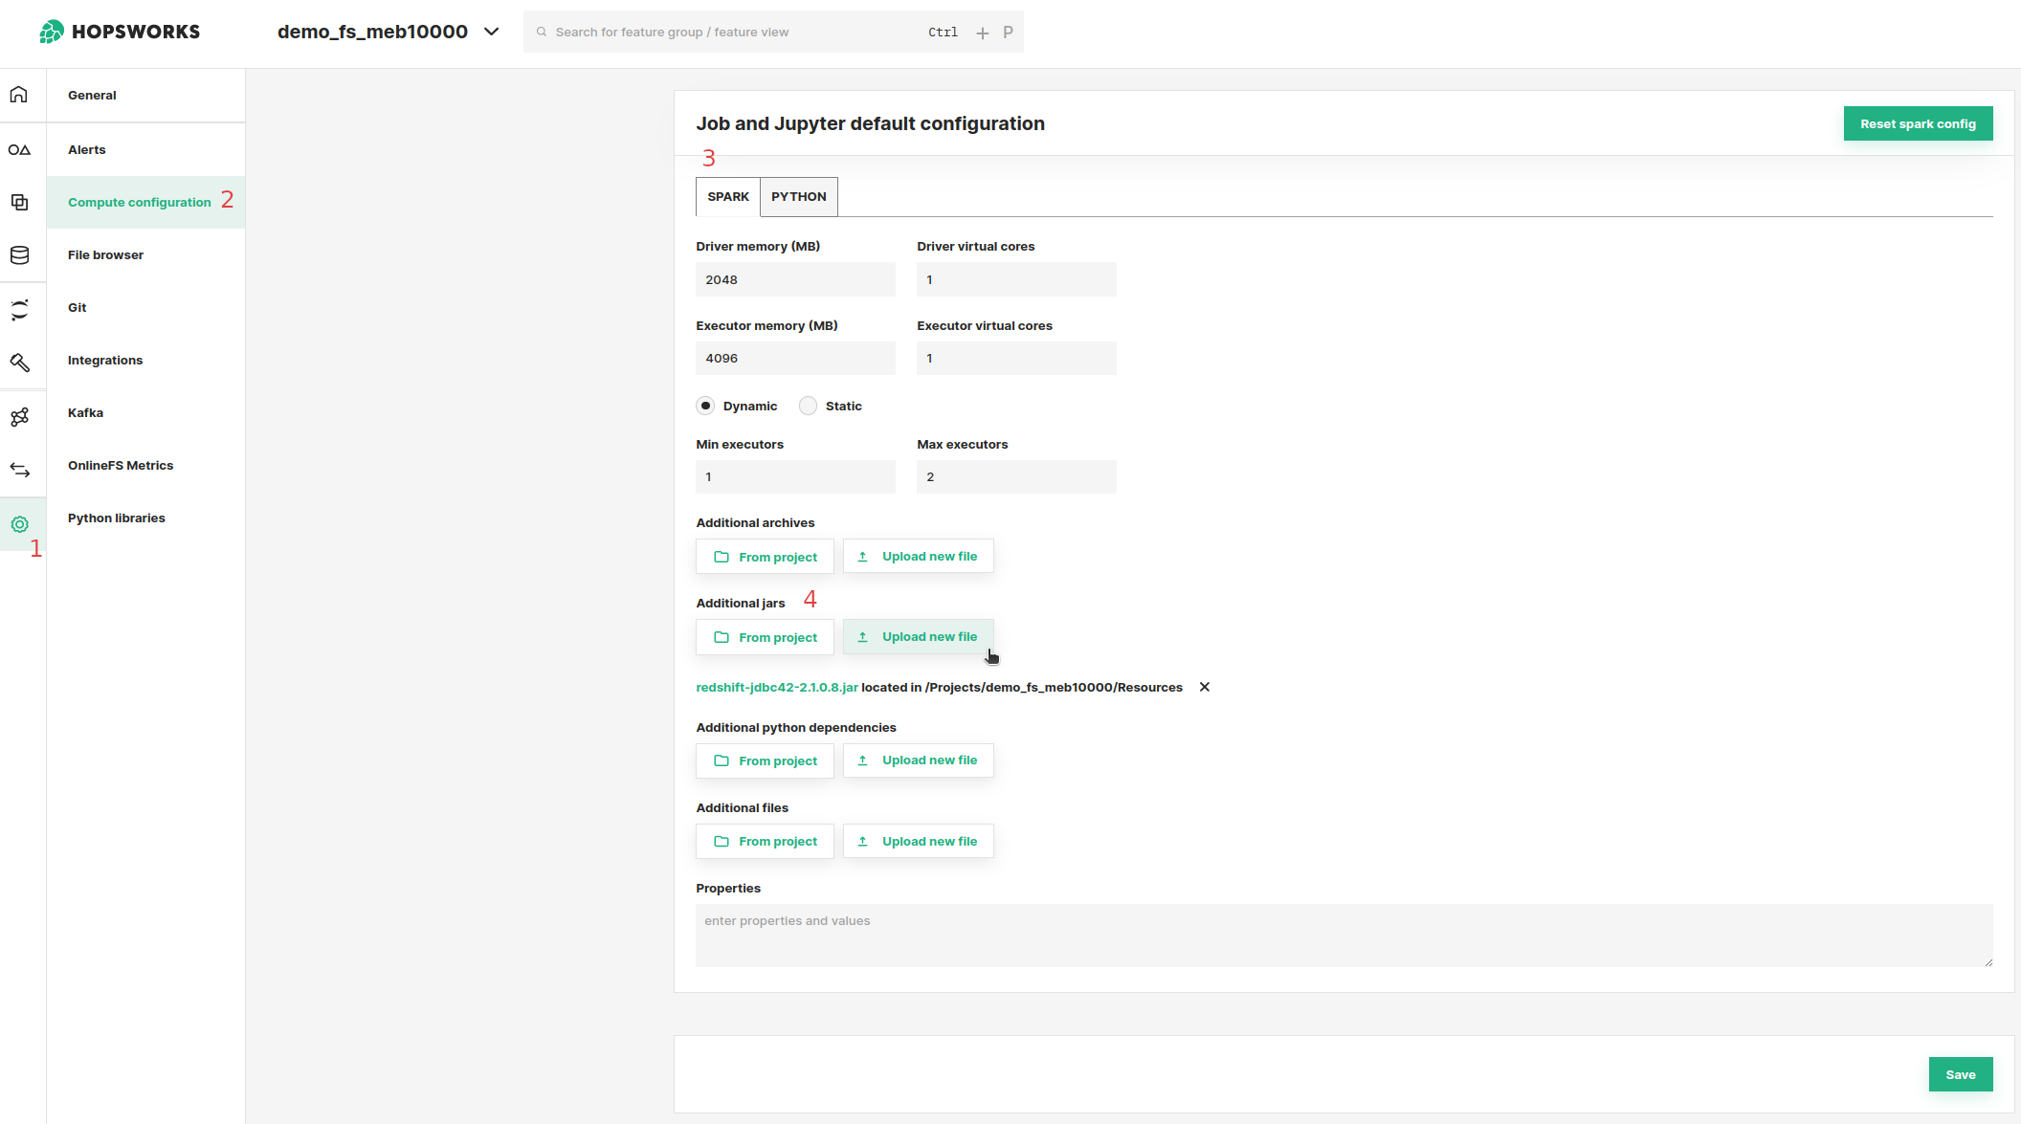Click the OnlineFS Metrics icon
Image resolution: width=2021 pixels, height=1124 pixels.
pyautogui.click(x=18, y=467)
